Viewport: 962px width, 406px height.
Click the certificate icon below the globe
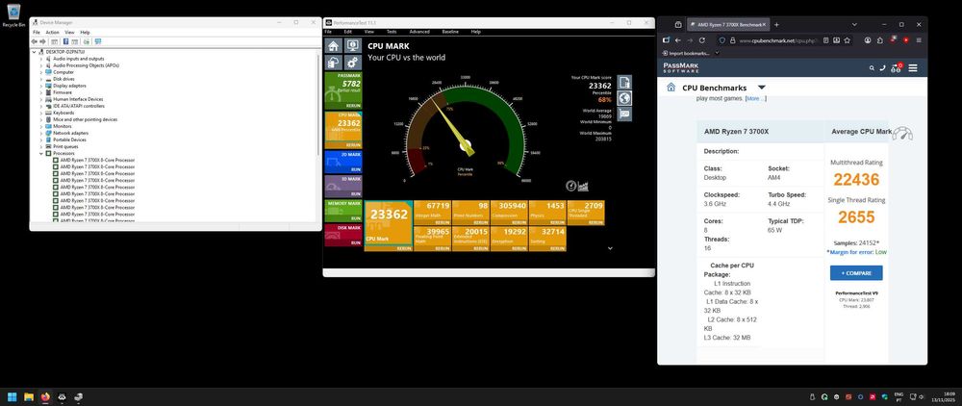click(x=624, y=114)
